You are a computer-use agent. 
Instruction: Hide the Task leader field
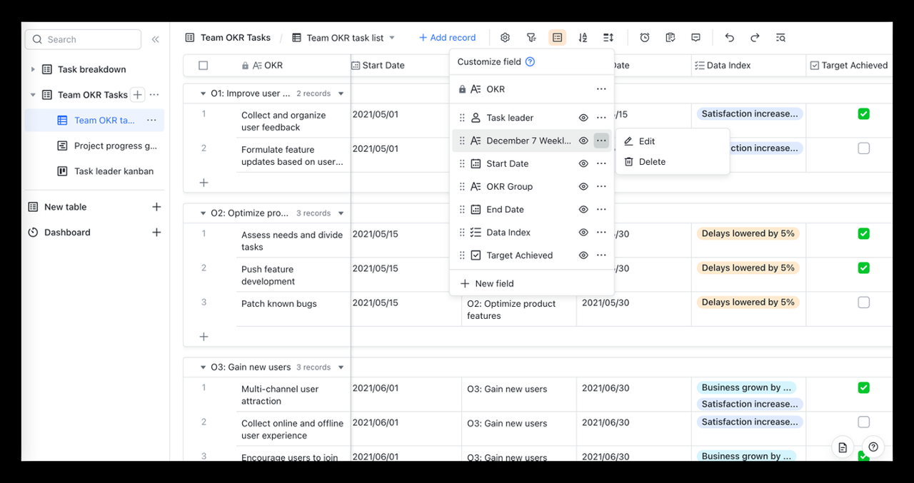[583, 118]
